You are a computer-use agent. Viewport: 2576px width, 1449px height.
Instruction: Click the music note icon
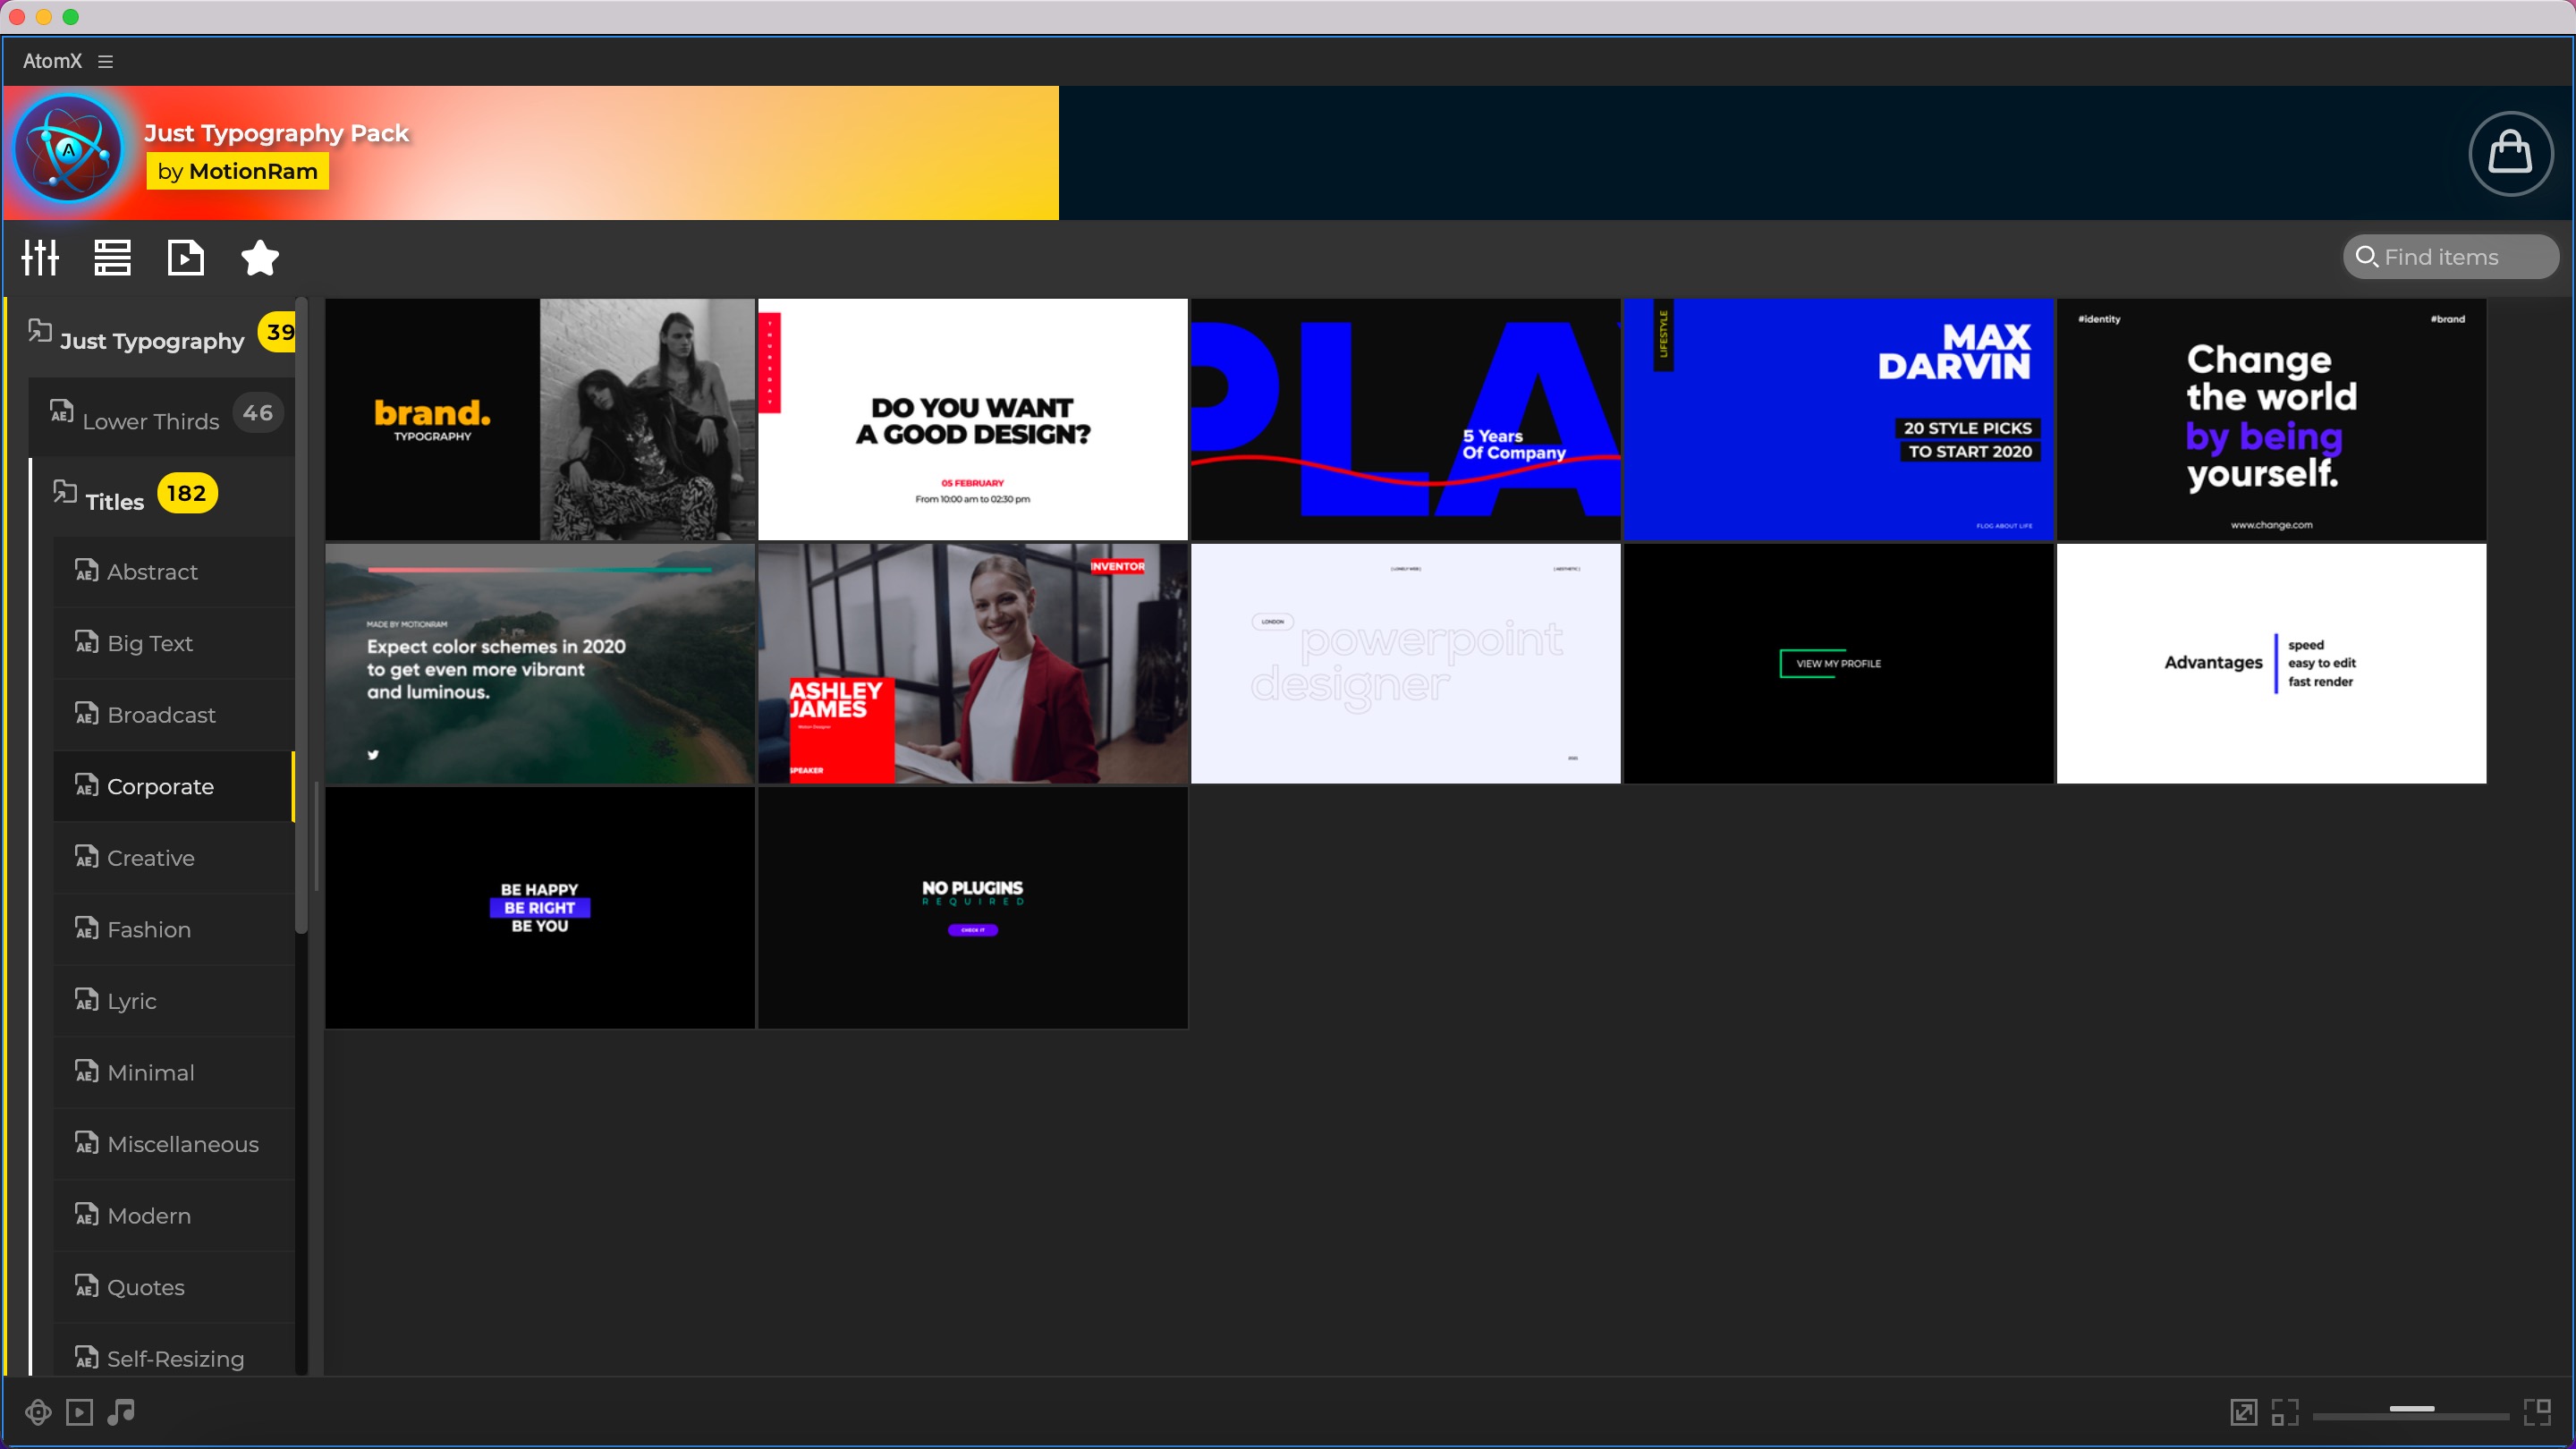(121, 1412)
